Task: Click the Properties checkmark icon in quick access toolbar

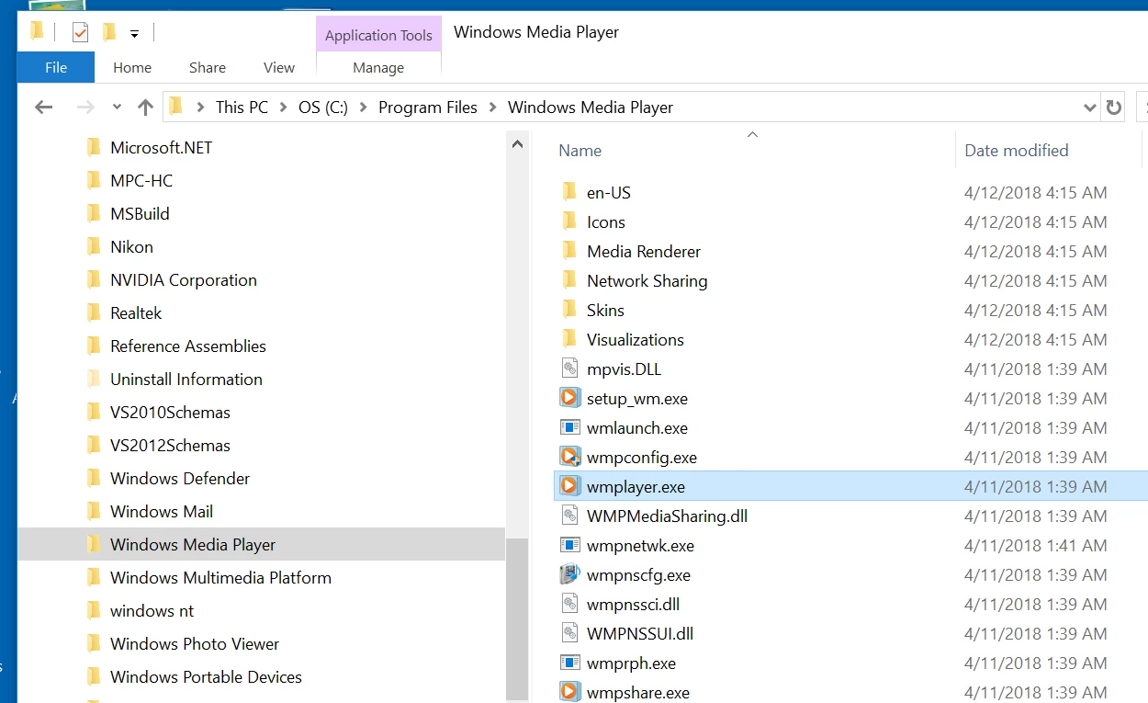Action: [81, 33]
